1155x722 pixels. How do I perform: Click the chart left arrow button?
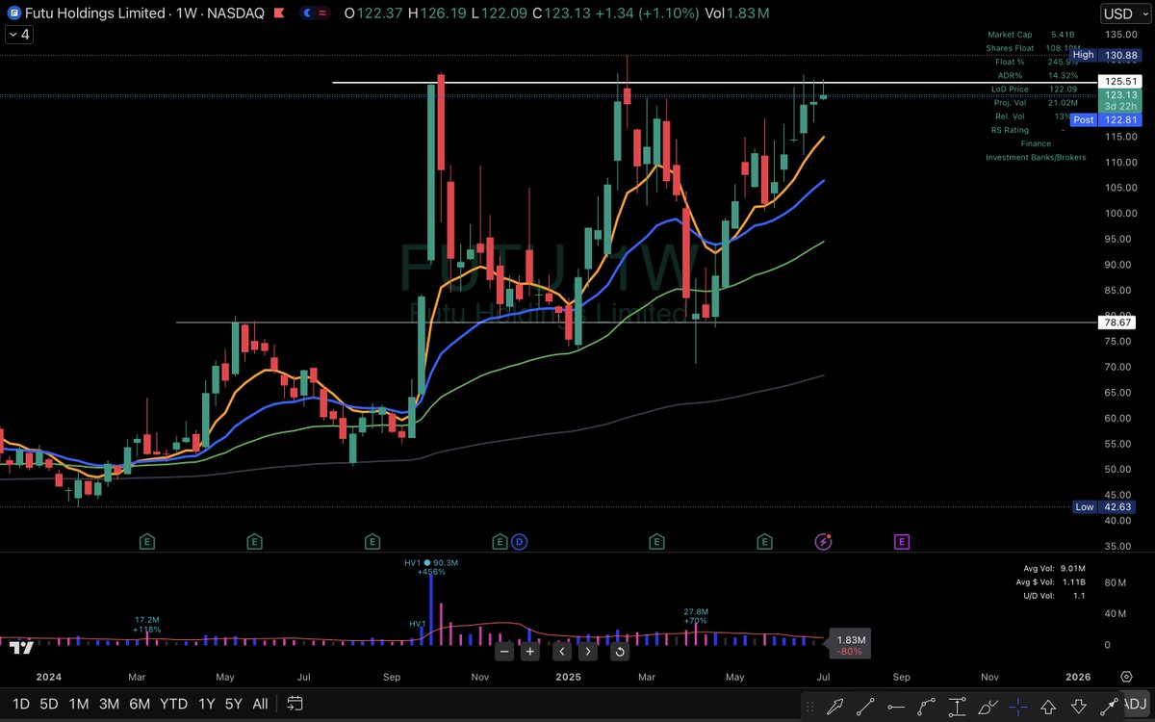tap(562, 652)
